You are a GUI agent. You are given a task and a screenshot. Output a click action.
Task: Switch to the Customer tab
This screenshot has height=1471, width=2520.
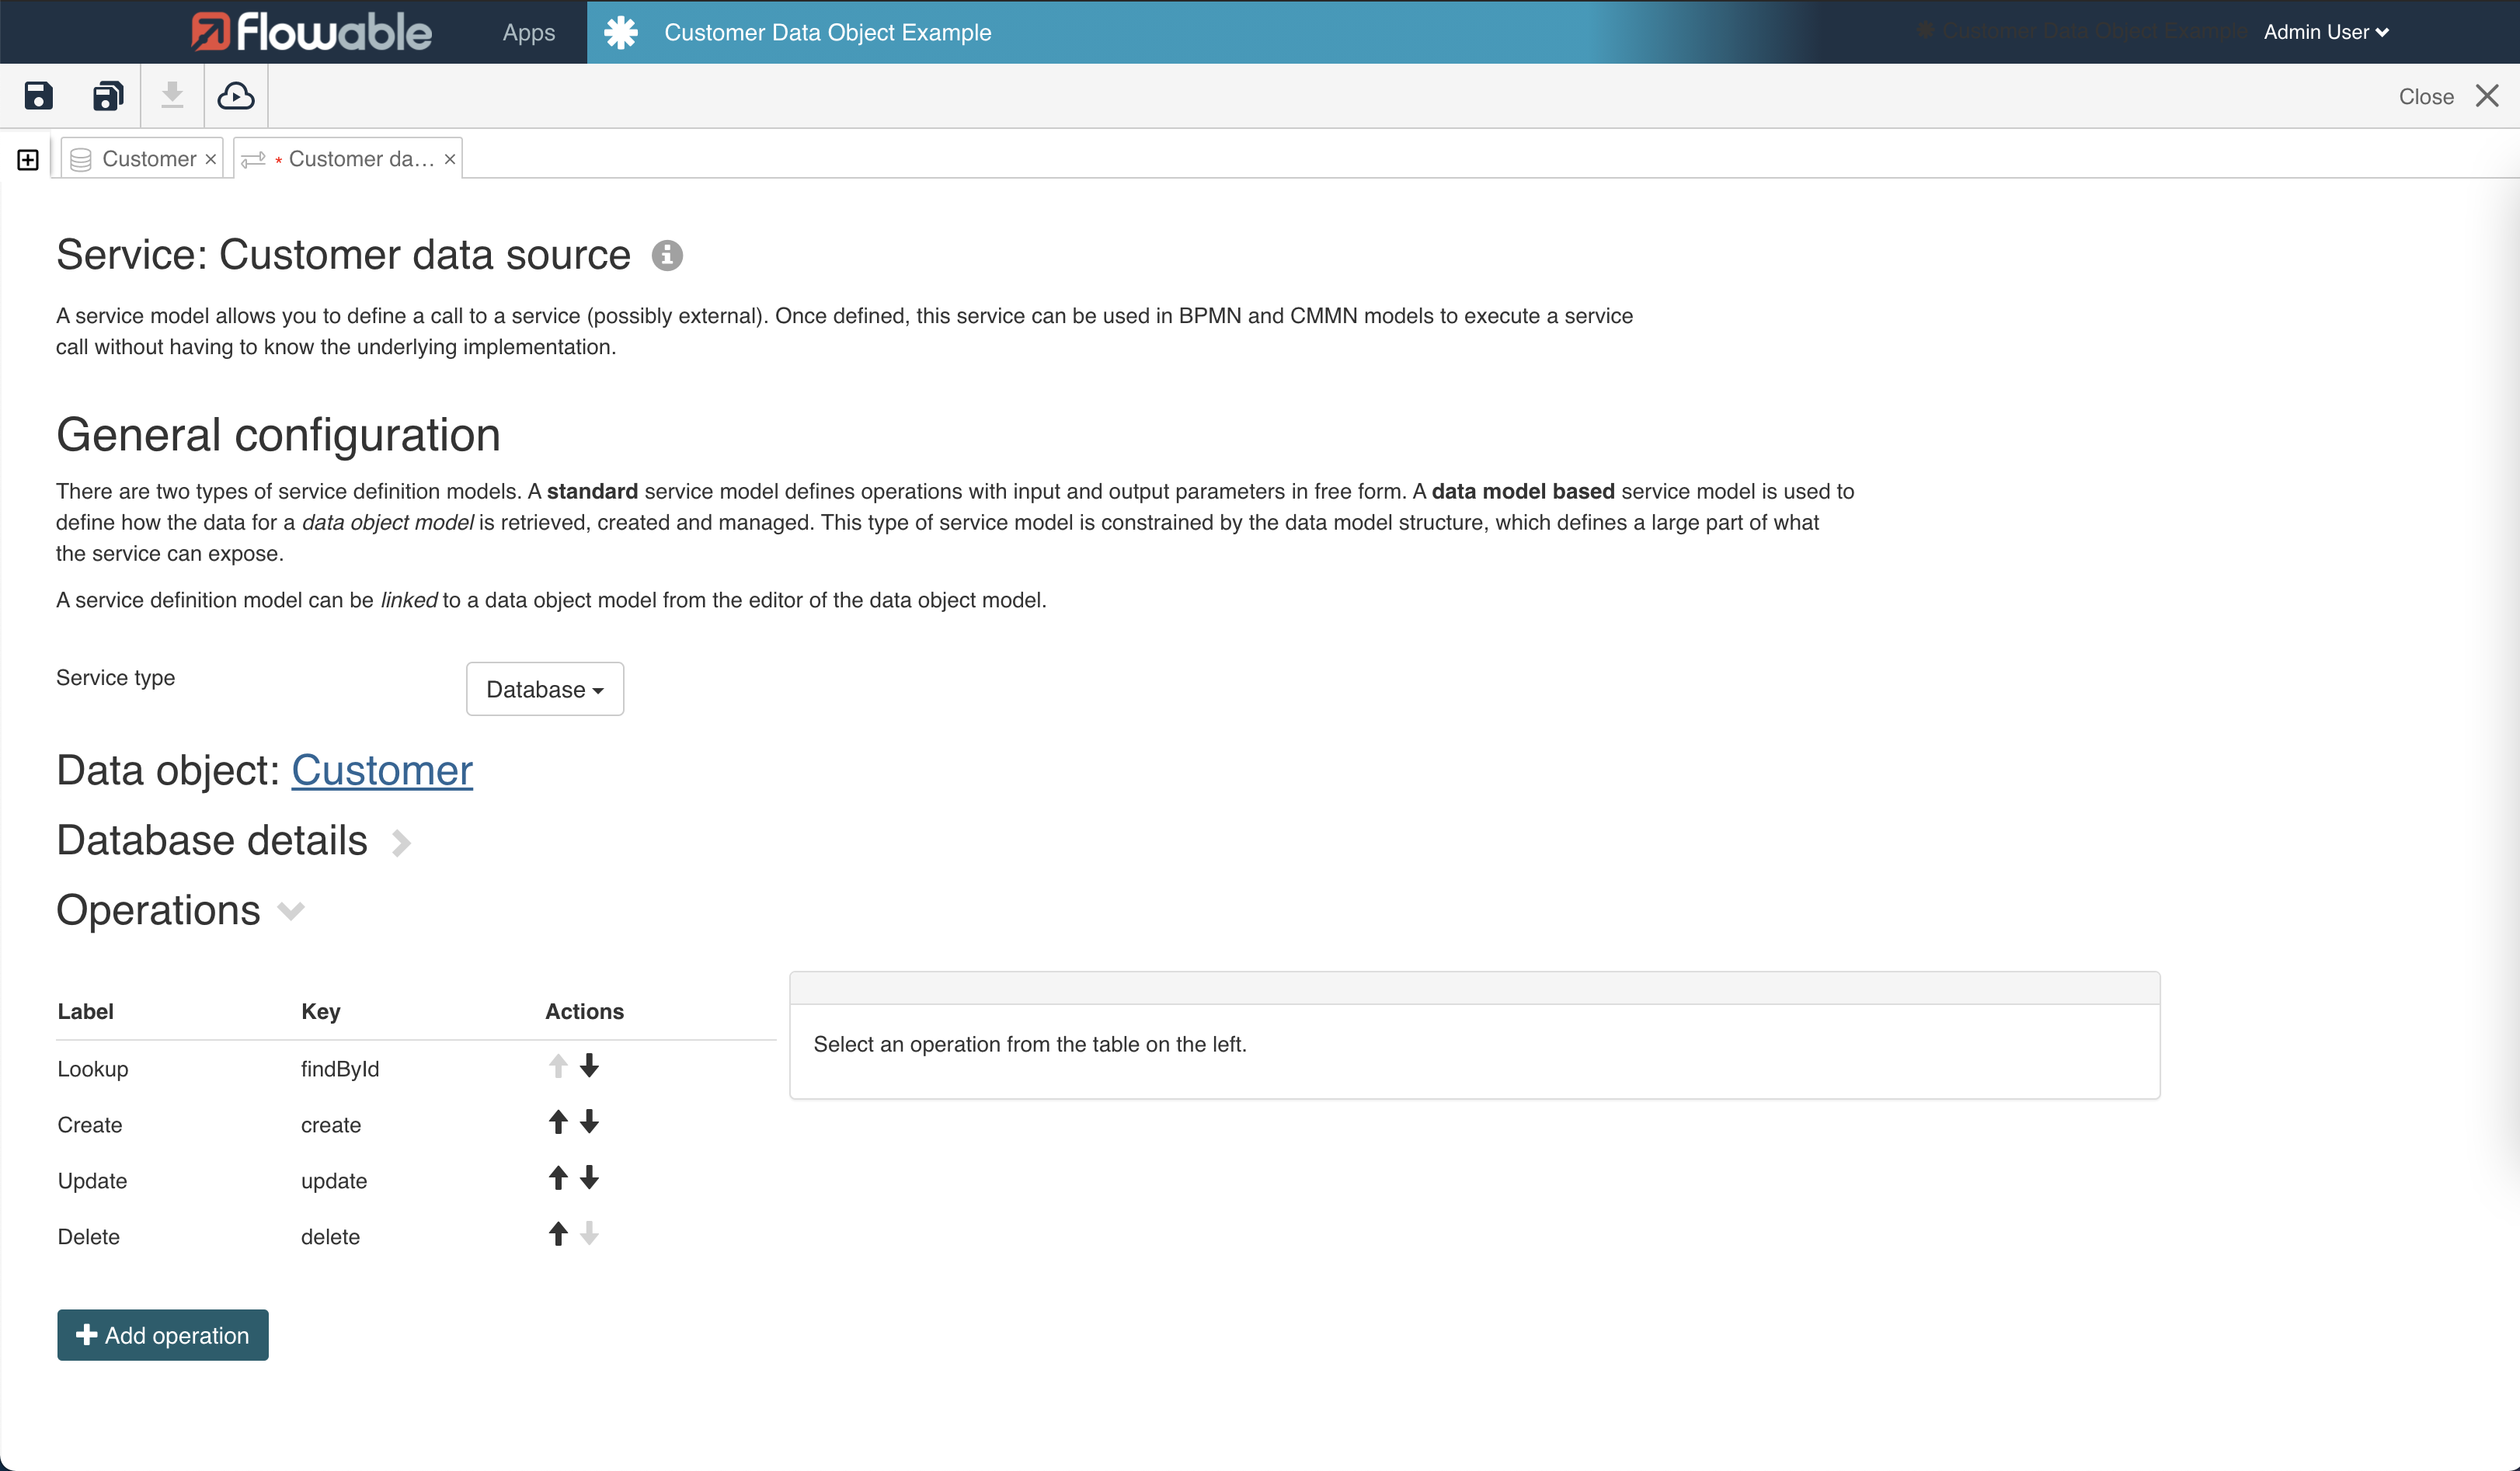pos(149,158)
